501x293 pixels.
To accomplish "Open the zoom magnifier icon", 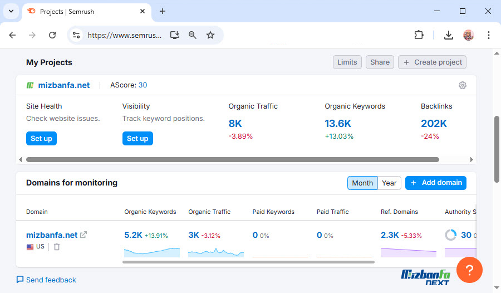I will click(193, 35).
